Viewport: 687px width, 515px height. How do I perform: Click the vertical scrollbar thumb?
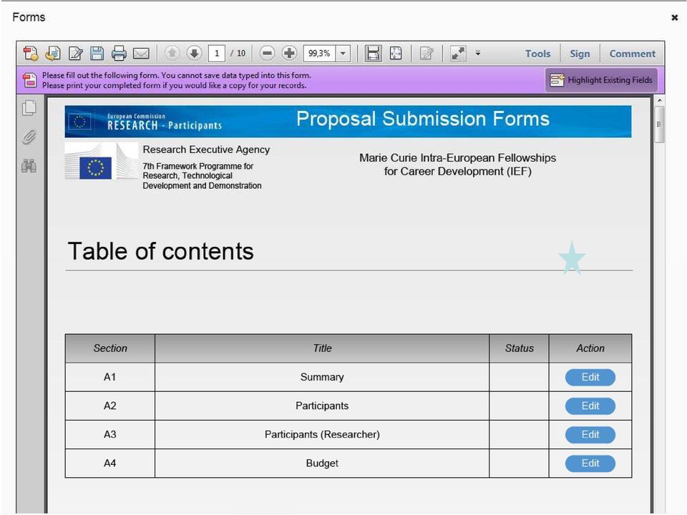(x=659, y=124)
